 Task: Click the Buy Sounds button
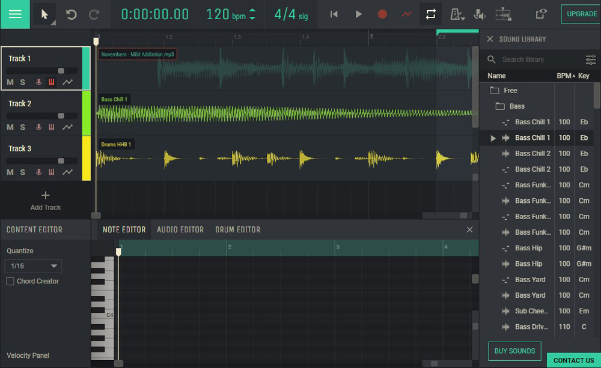[514, 351]
